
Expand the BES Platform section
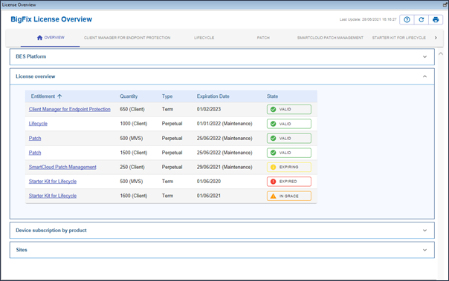click(424, 57)
